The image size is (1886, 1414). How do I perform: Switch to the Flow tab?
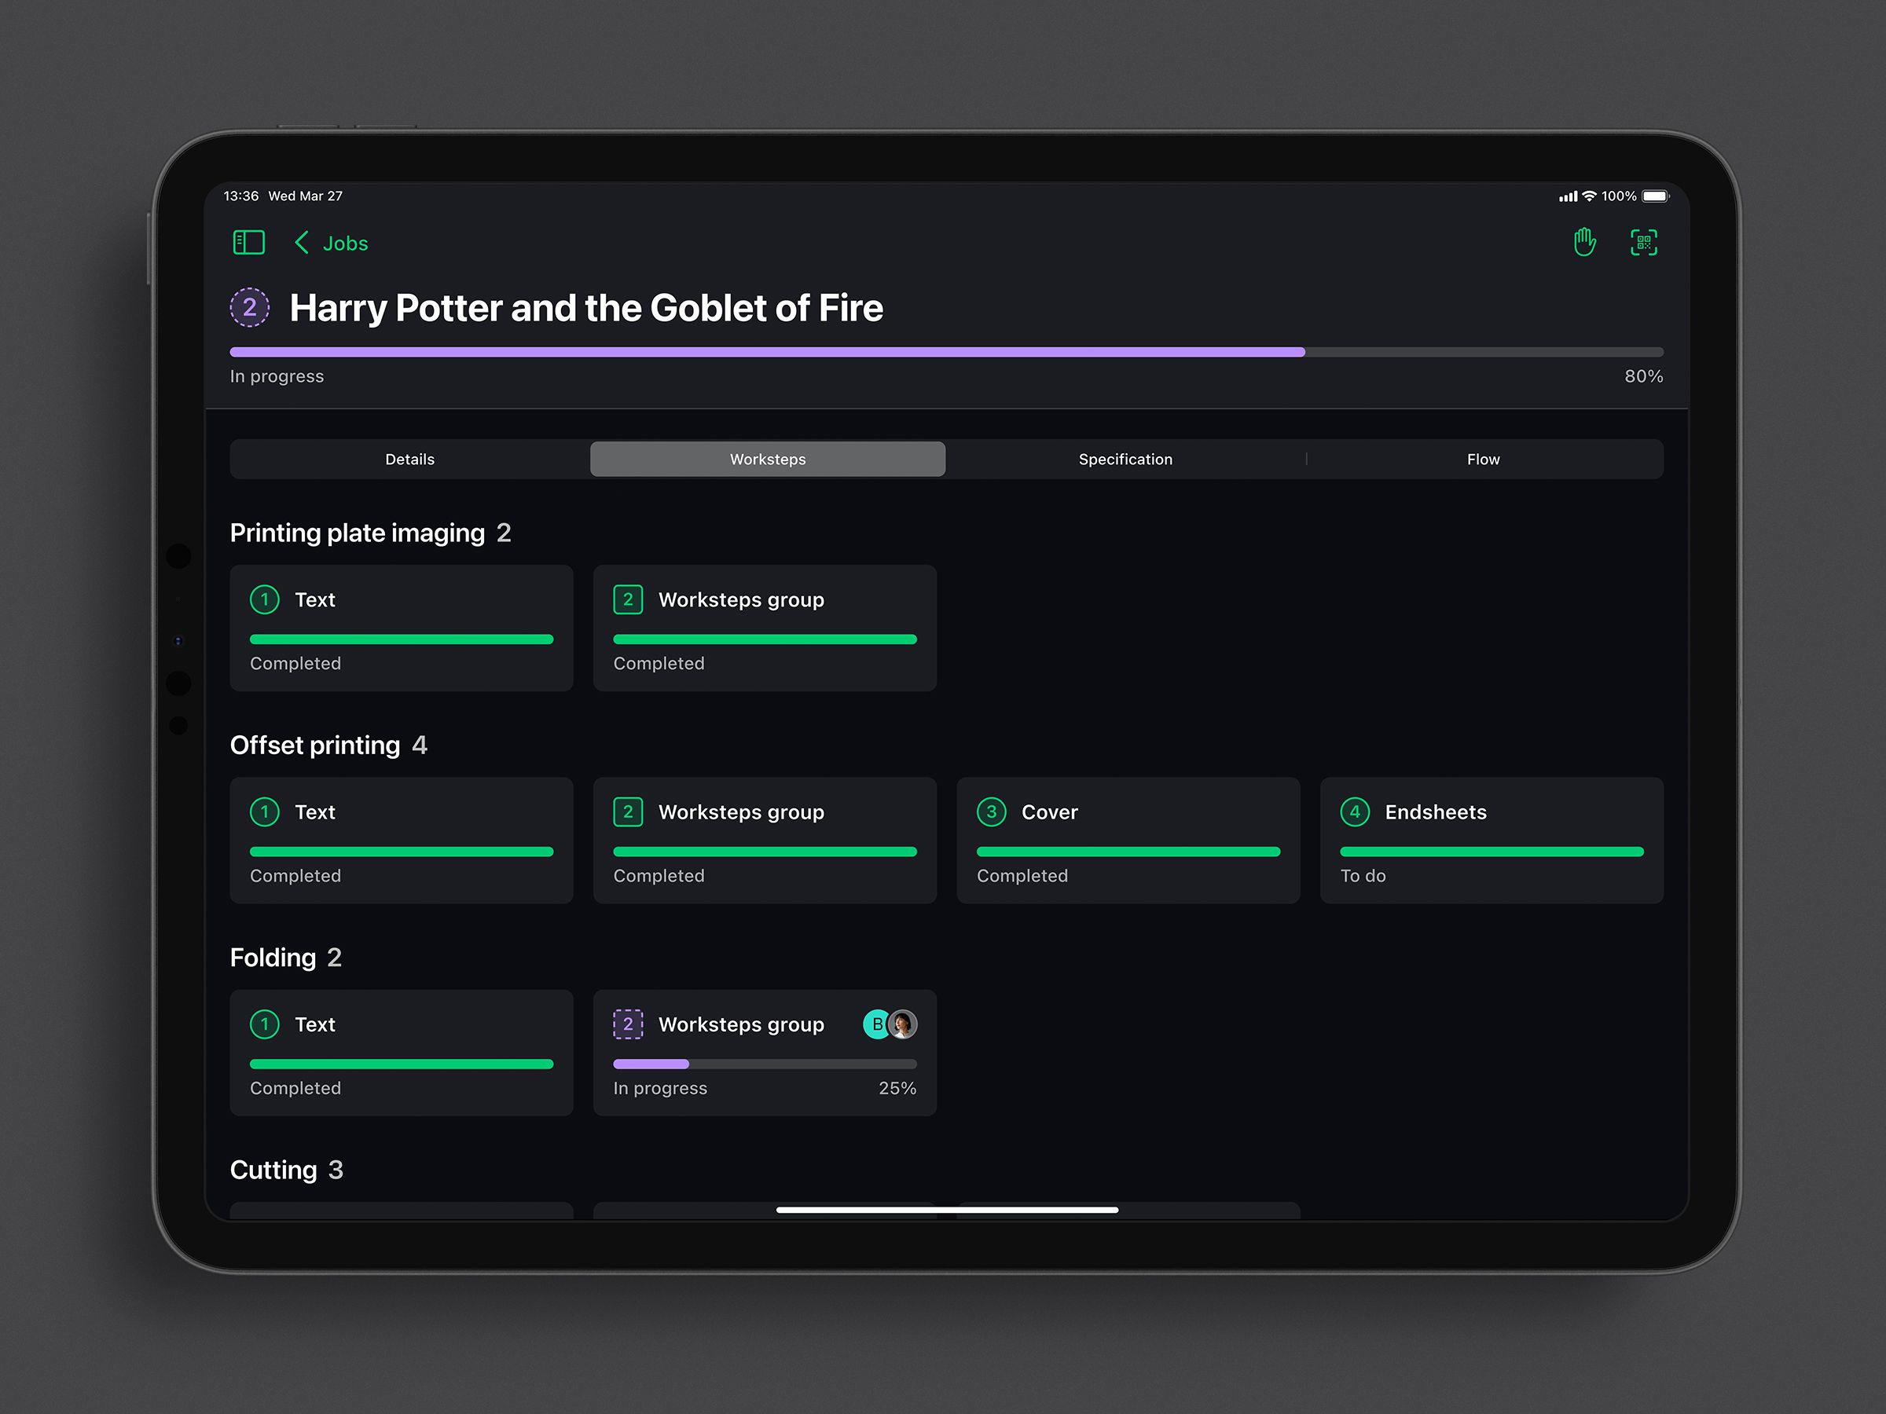pos(1484,460)
